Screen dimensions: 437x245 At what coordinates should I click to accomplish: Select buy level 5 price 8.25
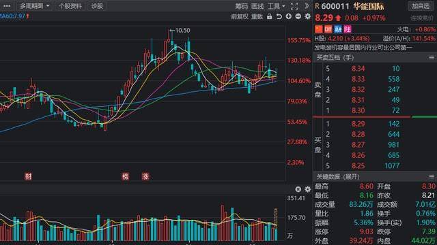(358, 166)
